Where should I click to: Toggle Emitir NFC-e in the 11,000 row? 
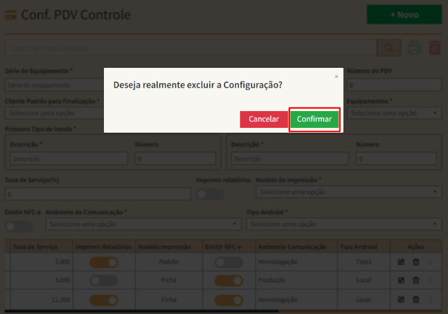pyautogui.click(x=229, y=300)
